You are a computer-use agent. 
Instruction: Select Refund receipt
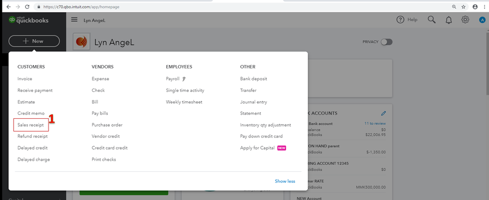tap(32, 136)
